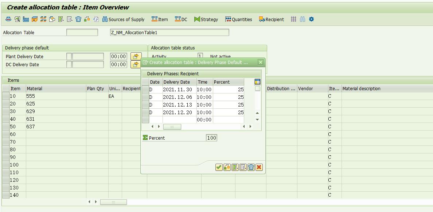The image size is (433, 212).
Task: Open Plant Delivery Date phase arrow button
Action: tap(136, 56)
